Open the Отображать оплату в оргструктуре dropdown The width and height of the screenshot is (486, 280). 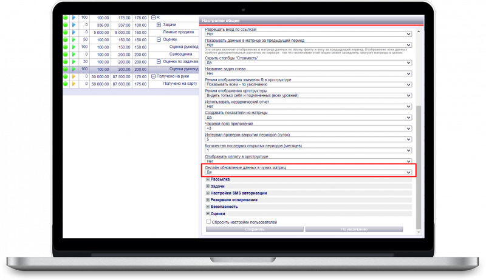[309, 161]
